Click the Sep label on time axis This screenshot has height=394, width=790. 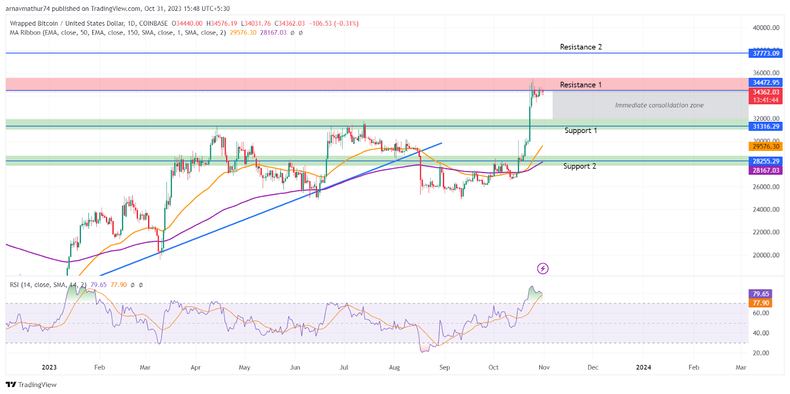(x=444, y=367)
